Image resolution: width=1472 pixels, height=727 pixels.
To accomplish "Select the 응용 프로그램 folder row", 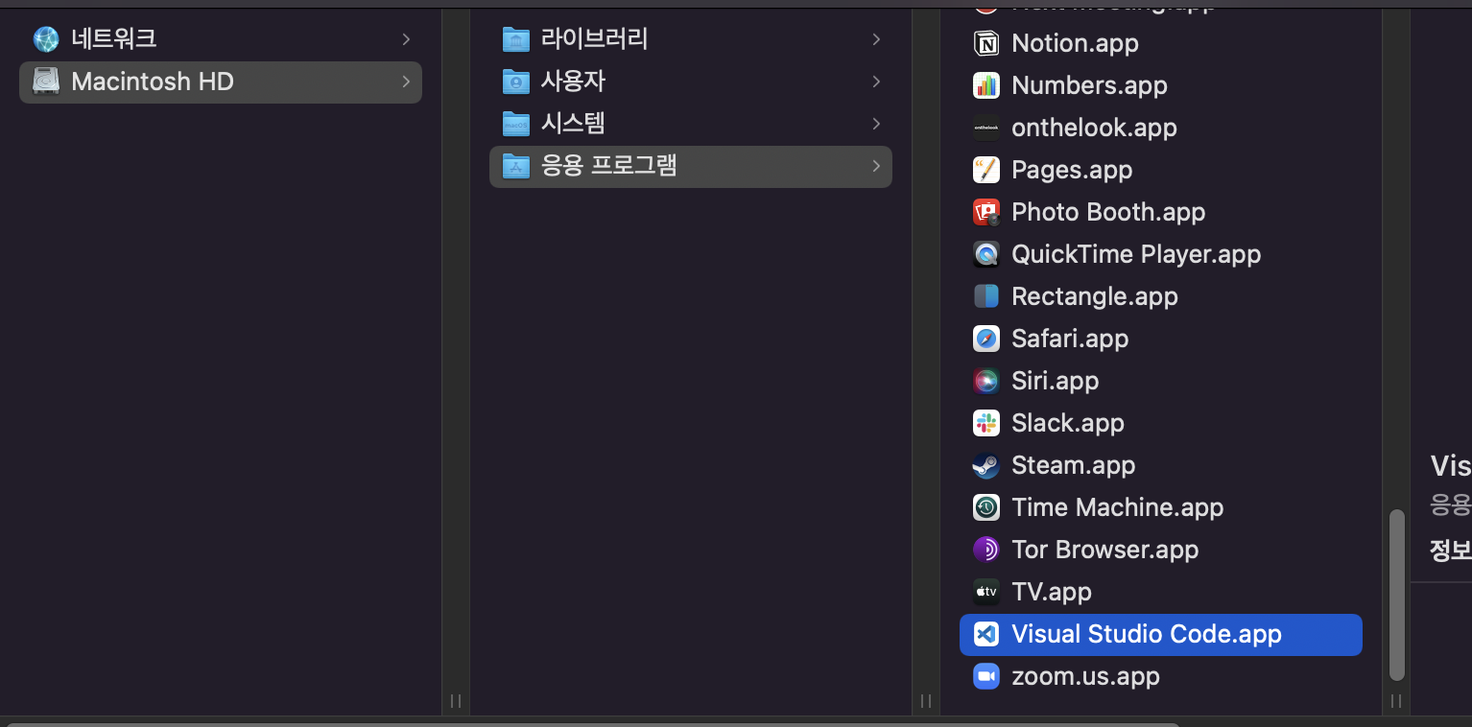I will [x=691, y=166].
